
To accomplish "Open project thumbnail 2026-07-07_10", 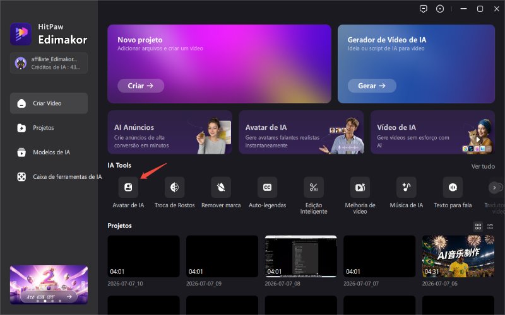I will click(x=144, y=256).
